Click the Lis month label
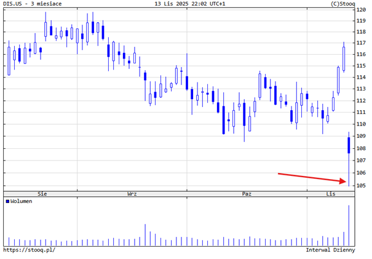Viewport: 372px width, 259px height. [x=331, y=194]
